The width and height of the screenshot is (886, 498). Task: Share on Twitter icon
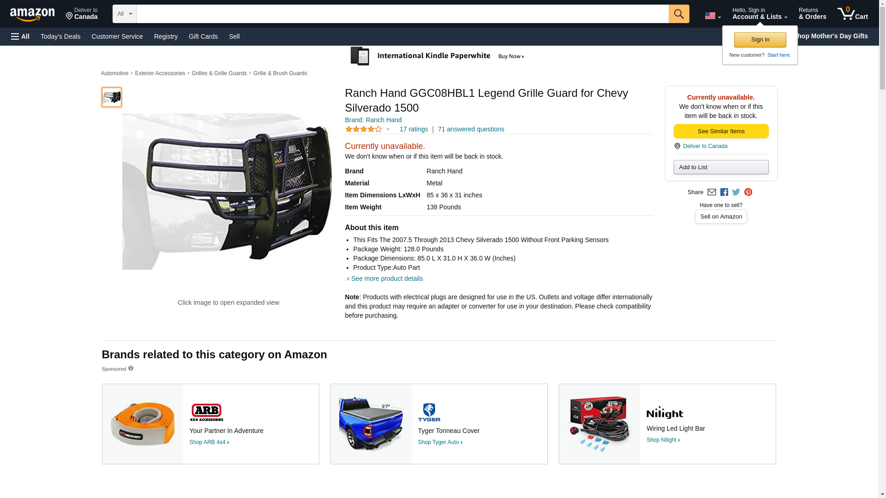click(x=736, y=192)
